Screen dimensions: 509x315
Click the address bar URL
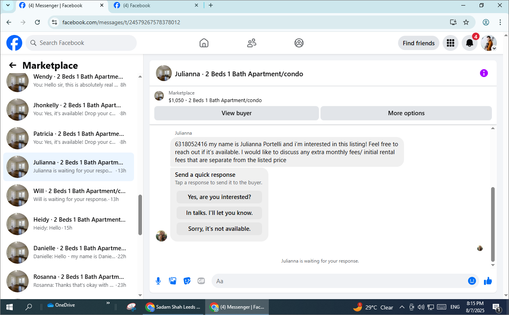tap(121, 22)
